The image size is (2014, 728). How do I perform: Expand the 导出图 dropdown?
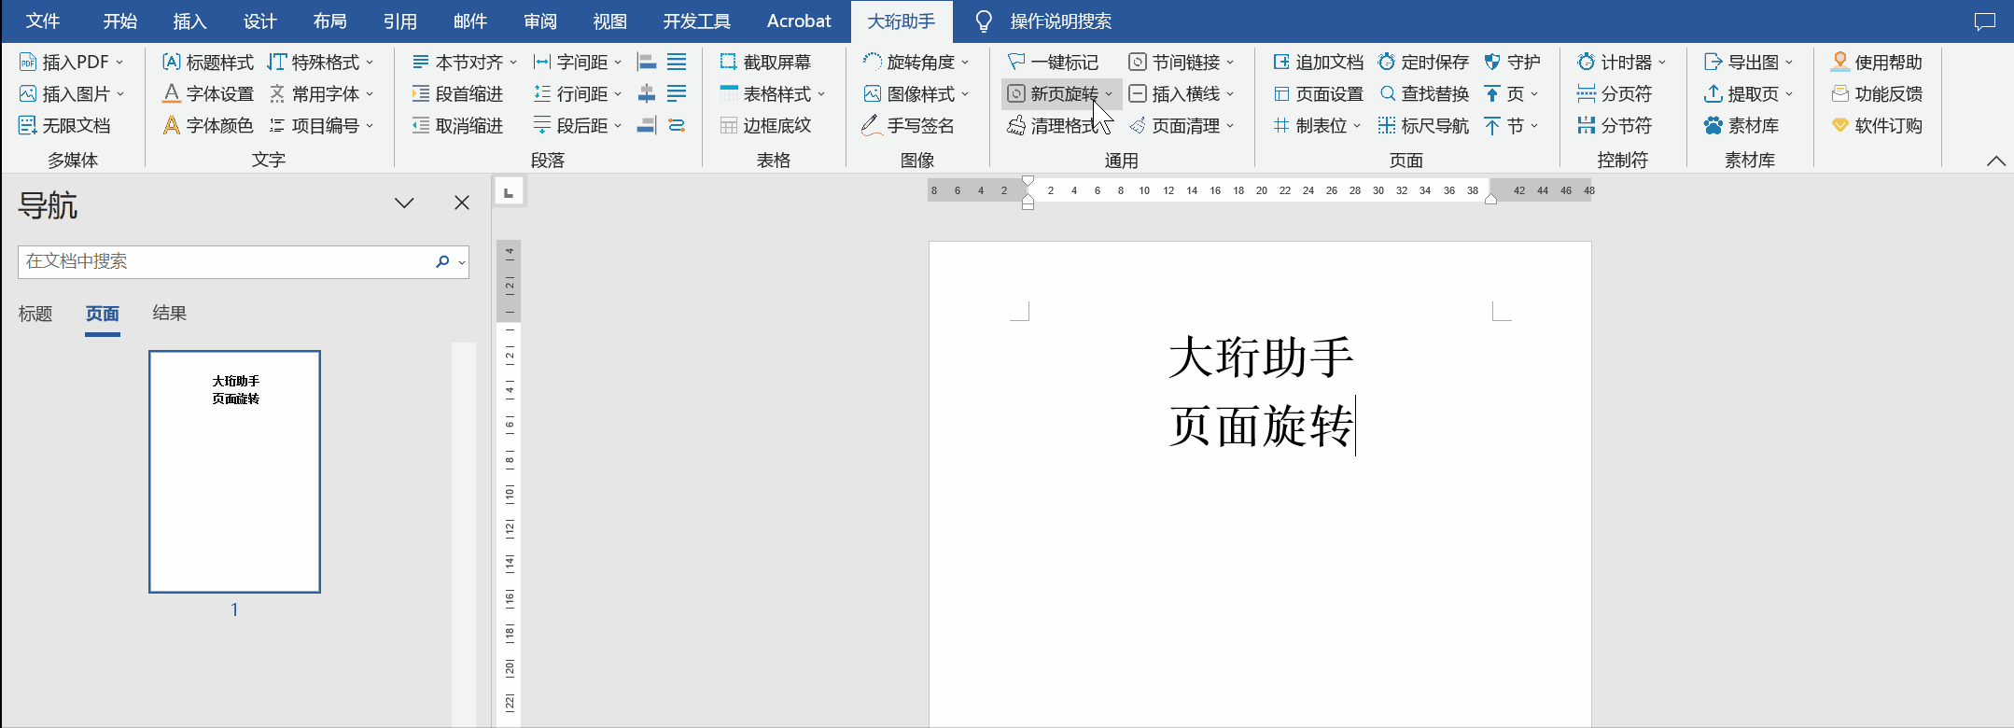click(1789, 63)
